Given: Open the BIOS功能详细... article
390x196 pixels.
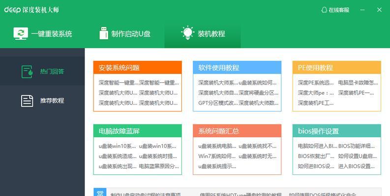Looking at the screenshot, I should [x=356, y=146].
